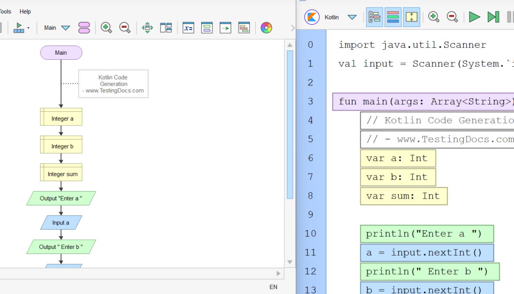The width and height of the screenshot is (514, 294).
Task: Select the Integer b declare shape
Action: pyautogui.click(x=61, y=145)
